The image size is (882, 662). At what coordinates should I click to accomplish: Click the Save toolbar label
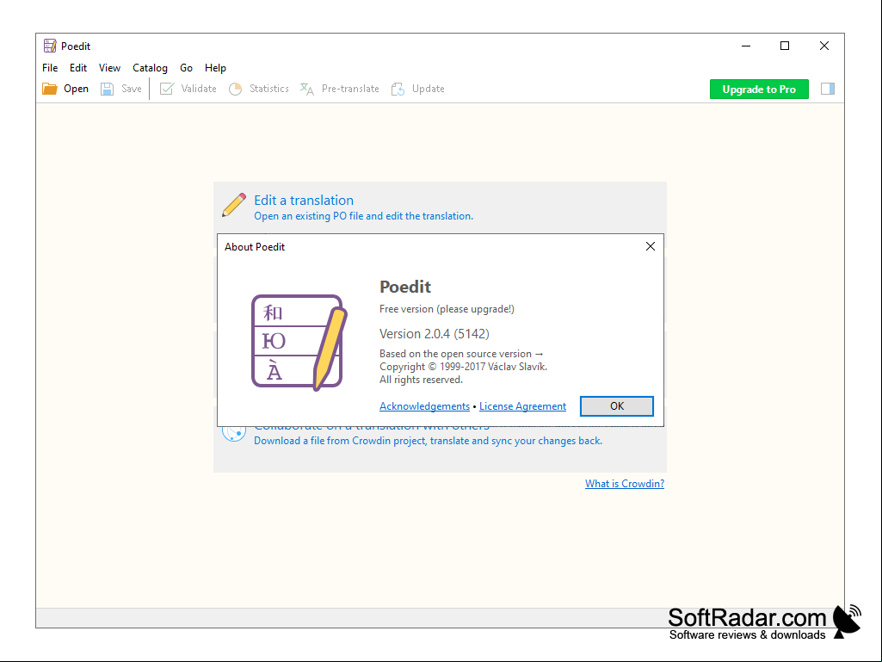(x=132, y=89)
